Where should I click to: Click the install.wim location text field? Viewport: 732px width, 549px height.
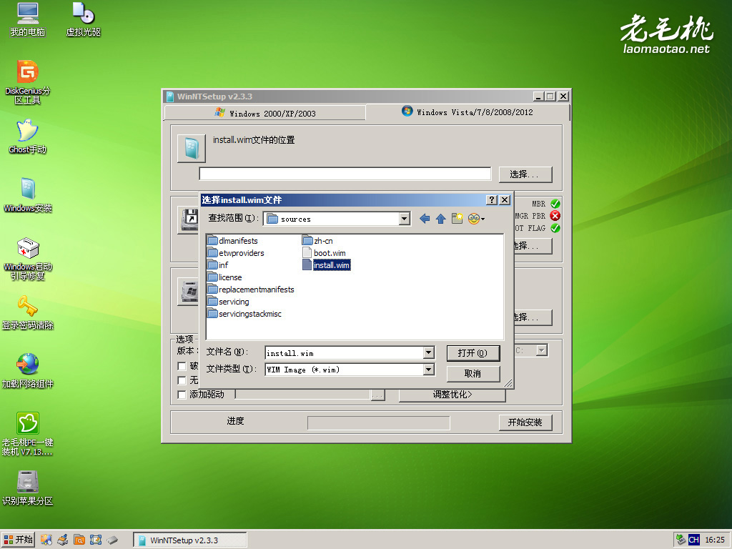(x=345, y=174)
